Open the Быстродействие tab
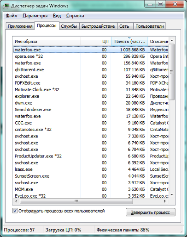Image resolution: width=187 pixels, height=237 pixels. [98, 26]
